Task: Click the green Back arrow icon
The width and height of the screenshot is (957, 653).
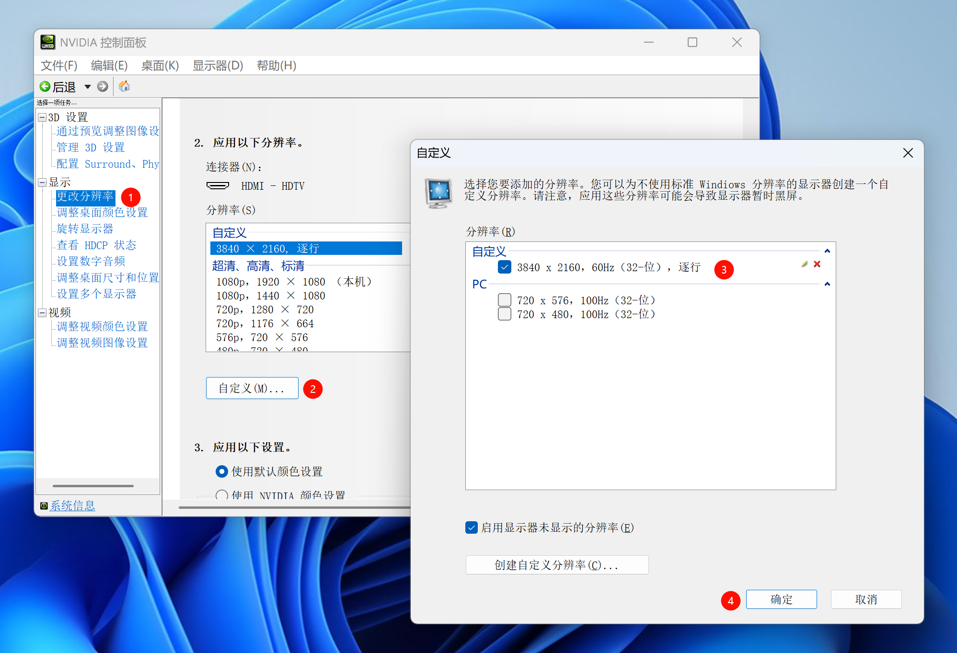Action: point(45,86)
